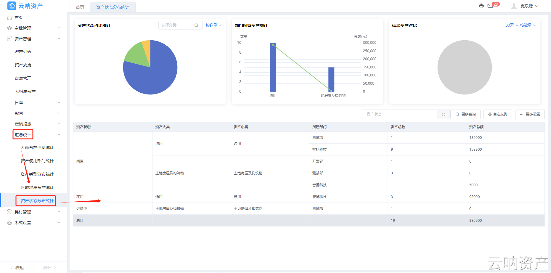
Task: Collapse the 资产管理 menu chevron
Action: click(59, 39)
